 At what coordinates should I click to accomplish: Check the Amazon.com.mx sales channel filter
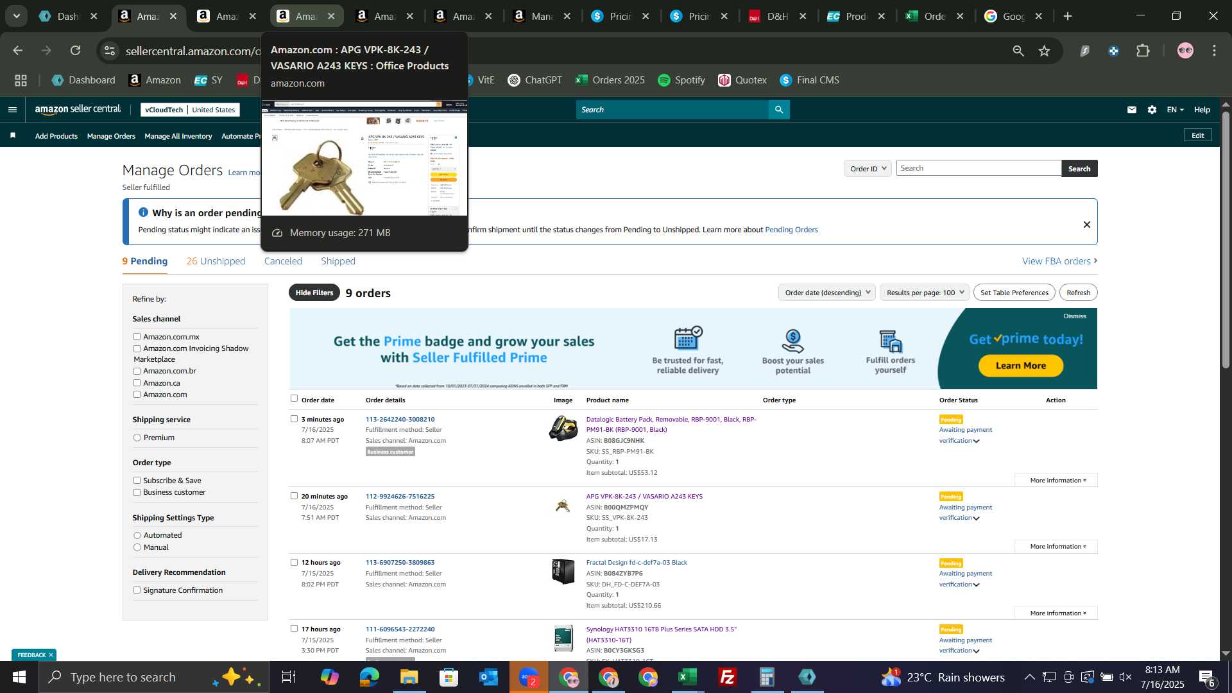click(137, 336)
